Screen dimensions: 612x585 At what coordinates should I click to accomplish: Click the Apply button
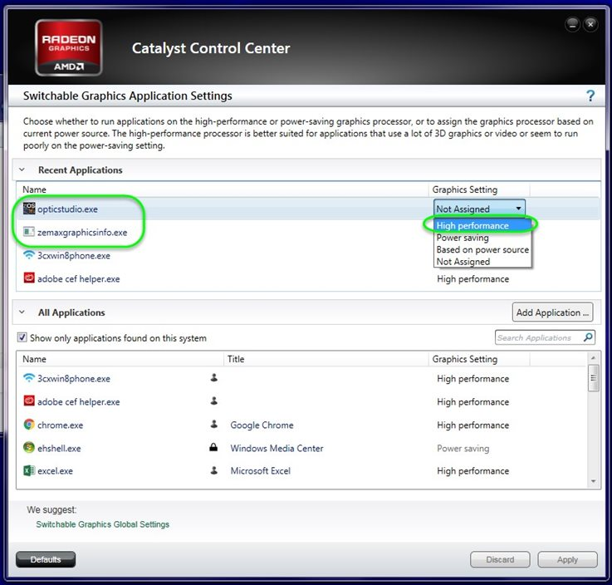click(567, 559)
